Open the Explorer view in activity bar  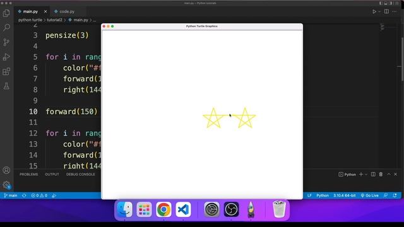6,13
